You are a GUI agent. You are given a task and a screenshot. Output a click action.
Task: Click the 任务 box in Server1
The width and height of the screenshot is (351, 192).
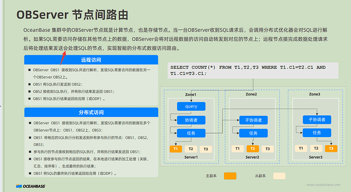191,133
